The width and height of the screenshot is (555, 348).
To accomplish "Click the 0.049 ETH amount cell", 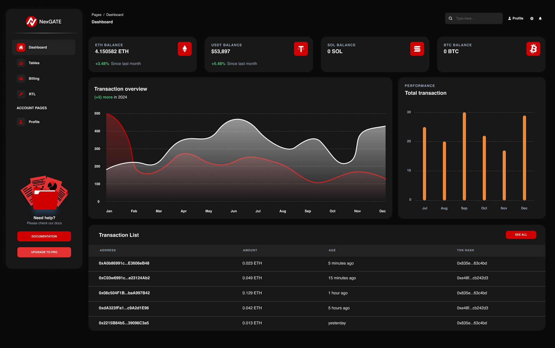I will click(252, 278).
